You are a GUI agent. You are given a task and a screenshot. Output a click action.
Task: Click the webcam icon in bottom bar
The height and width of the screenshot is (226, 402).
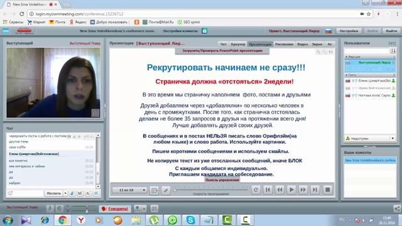click(x=138, y=208)
